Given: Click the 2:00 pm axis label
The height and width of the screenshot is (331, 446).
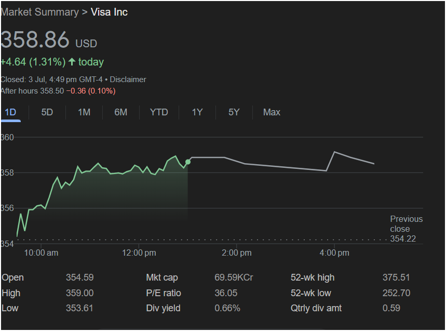Looking at the screenshot, I should [237, 253].
